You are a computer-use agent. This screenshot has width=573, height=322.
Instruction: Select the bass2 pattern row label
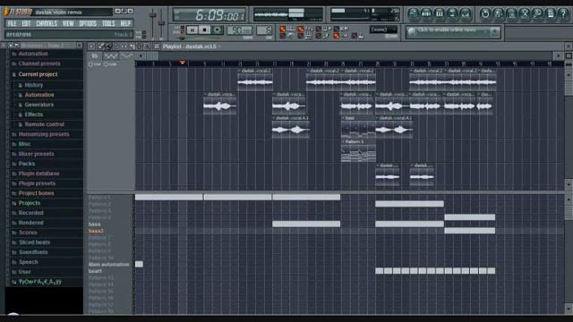96,231
